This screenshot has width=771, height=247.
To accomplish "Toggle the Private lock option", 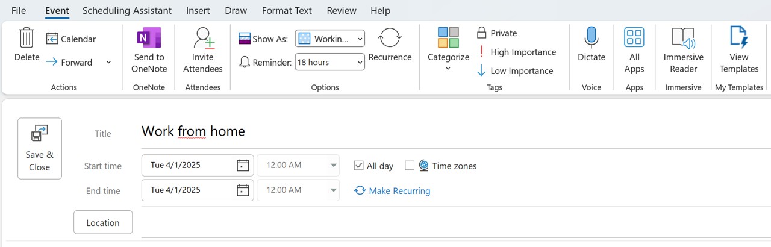I will click(497, 33).
